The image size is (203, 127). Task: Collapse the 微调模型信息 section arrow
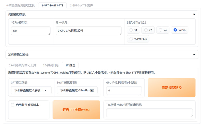tap(194, 15)
